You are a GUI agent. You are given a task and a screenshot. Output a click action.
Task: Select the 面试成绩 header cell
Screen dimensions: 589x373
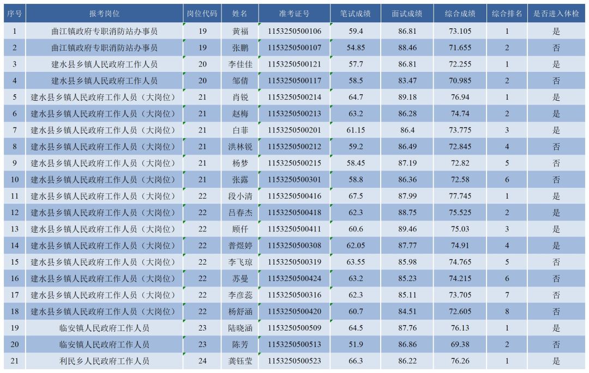click(407, 14)
